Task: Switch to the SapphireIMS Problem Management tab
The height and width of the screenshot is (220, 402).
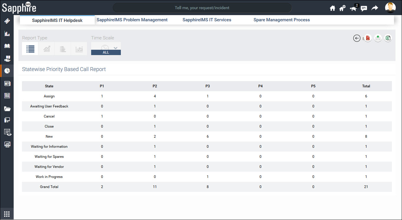Action: coord(132,20)
